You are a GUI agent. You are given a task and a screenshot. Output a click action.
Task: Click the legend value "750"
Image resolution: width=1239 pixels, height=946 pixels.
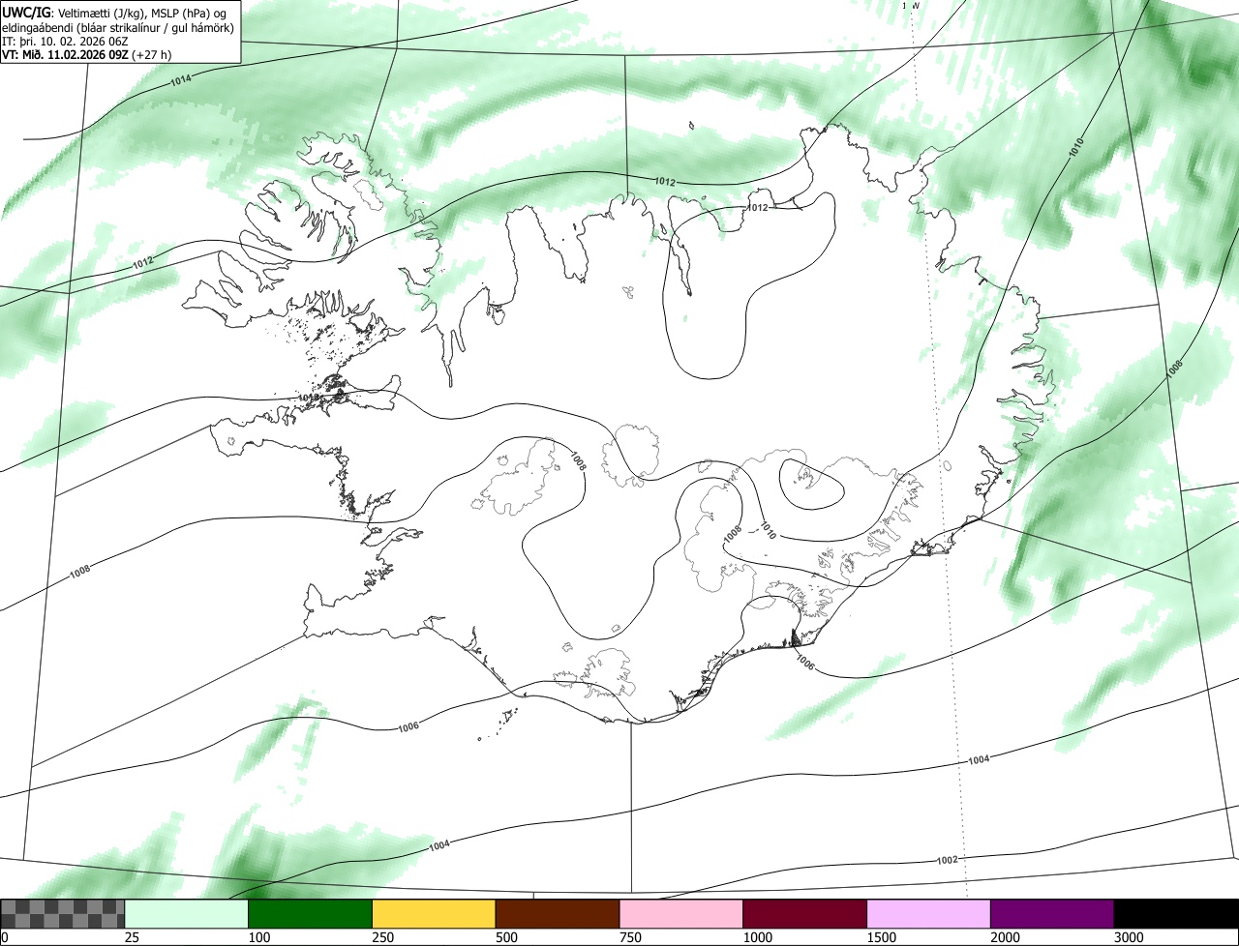coord(629,936)
